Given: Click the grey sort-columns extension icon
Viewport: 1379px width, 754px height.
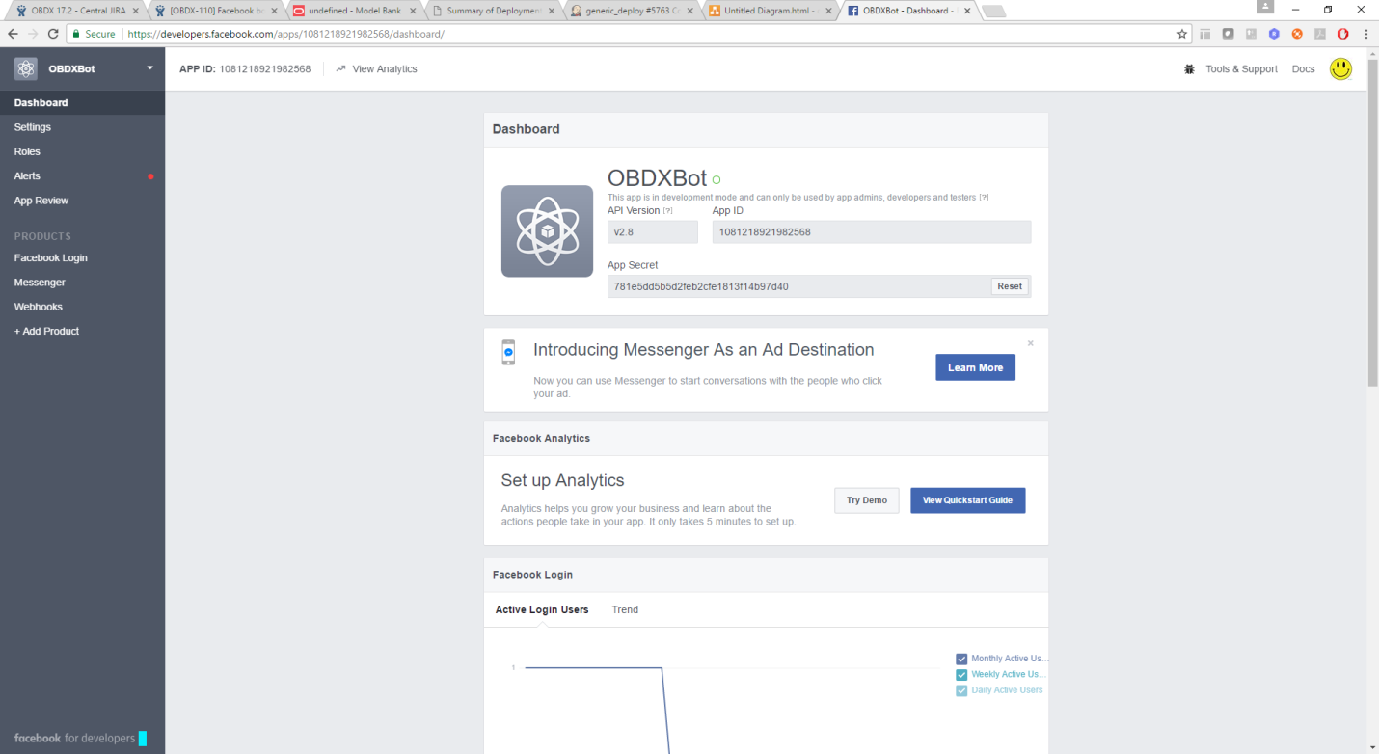Looking at the screenshot, I should point(1251,34).
